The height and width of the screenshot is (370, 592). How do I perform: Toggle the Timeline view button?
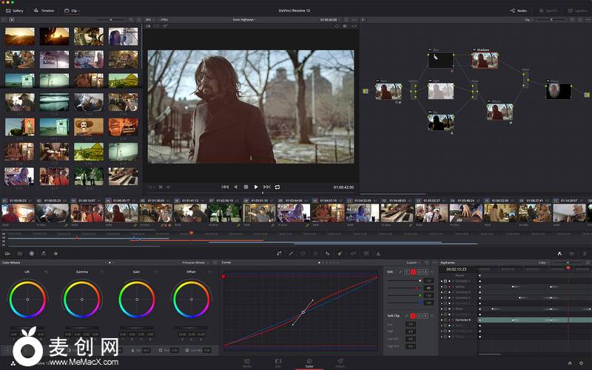pyautogui.click(x=44, y=11)
